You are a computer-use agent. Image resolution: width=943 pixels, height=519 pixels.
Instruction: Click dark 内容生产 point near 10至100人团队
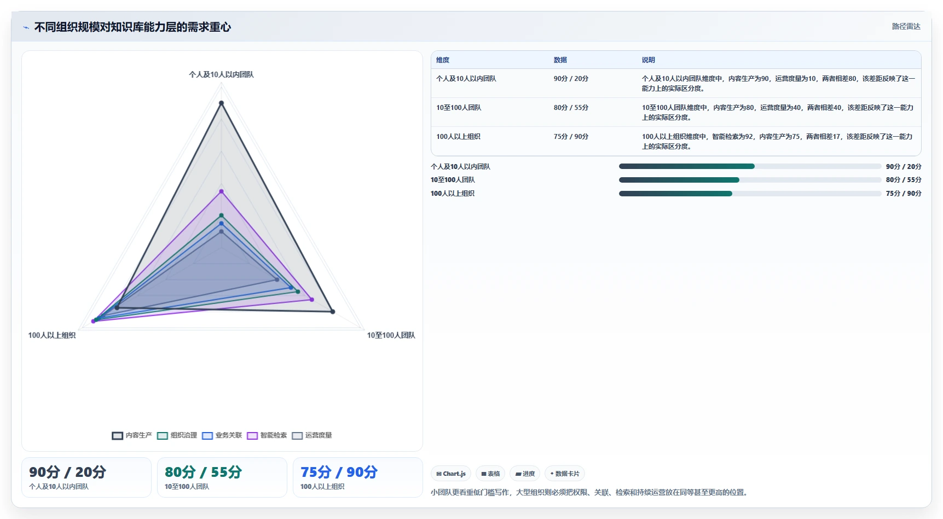[x=332, y=312]
